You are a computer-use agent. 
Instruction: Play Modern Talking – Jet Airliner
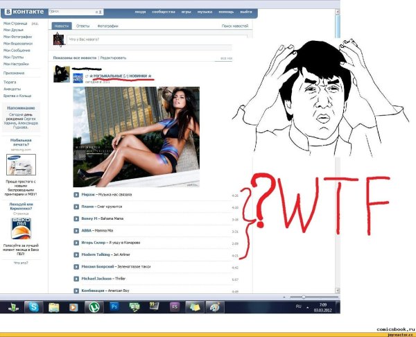pos(76,254)
